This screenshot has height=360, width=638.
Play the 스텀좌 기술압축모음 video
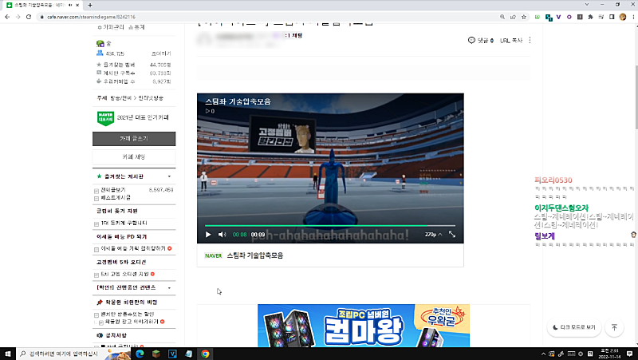coord(208,235)
